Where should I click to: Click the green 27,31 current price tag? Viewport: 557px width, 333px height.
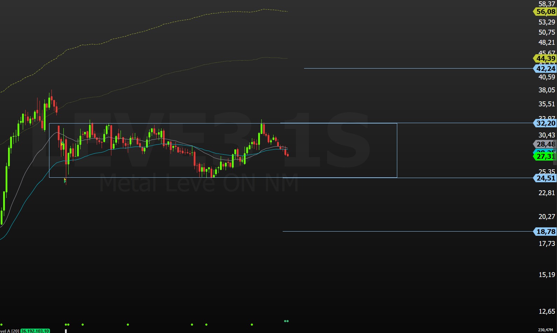[544, 156]
